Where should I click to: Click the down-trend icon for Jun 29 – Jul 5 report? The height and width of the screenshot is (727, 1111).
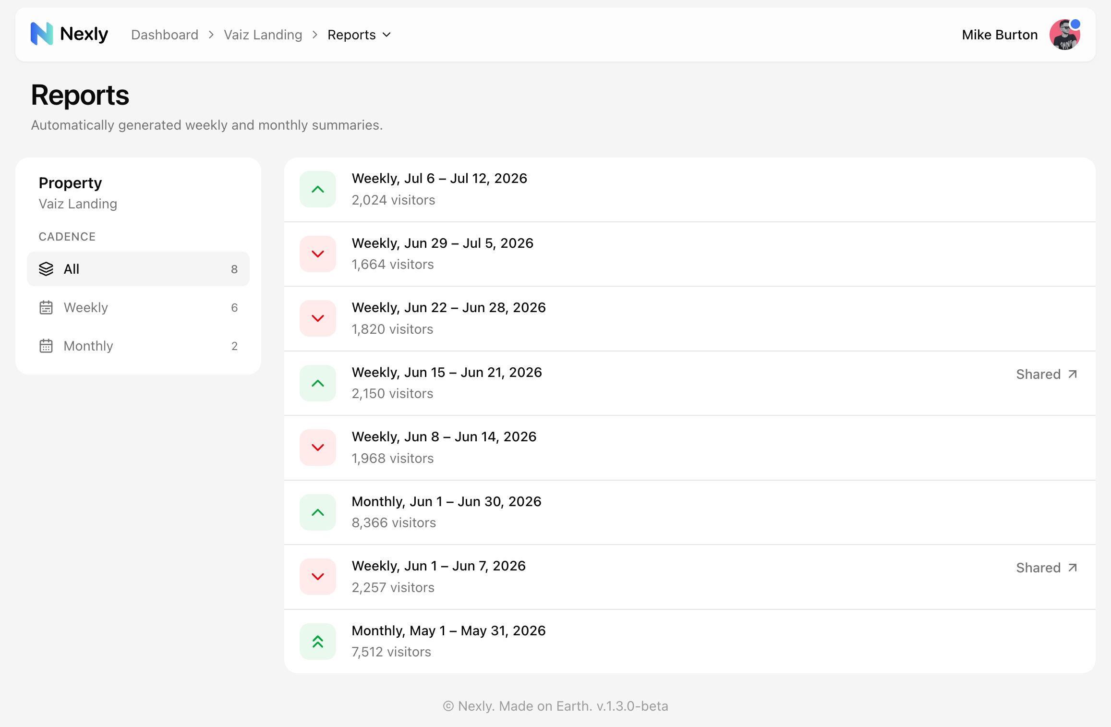click(x=318, y=254)
